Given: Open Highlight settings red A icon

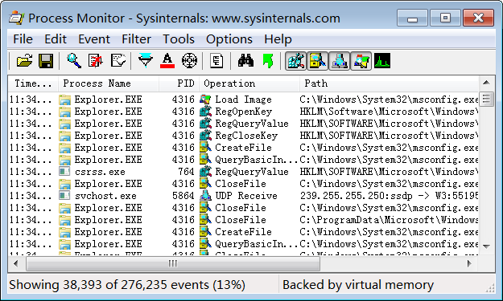Looking at the screenshot, I should tap(167, 60).
